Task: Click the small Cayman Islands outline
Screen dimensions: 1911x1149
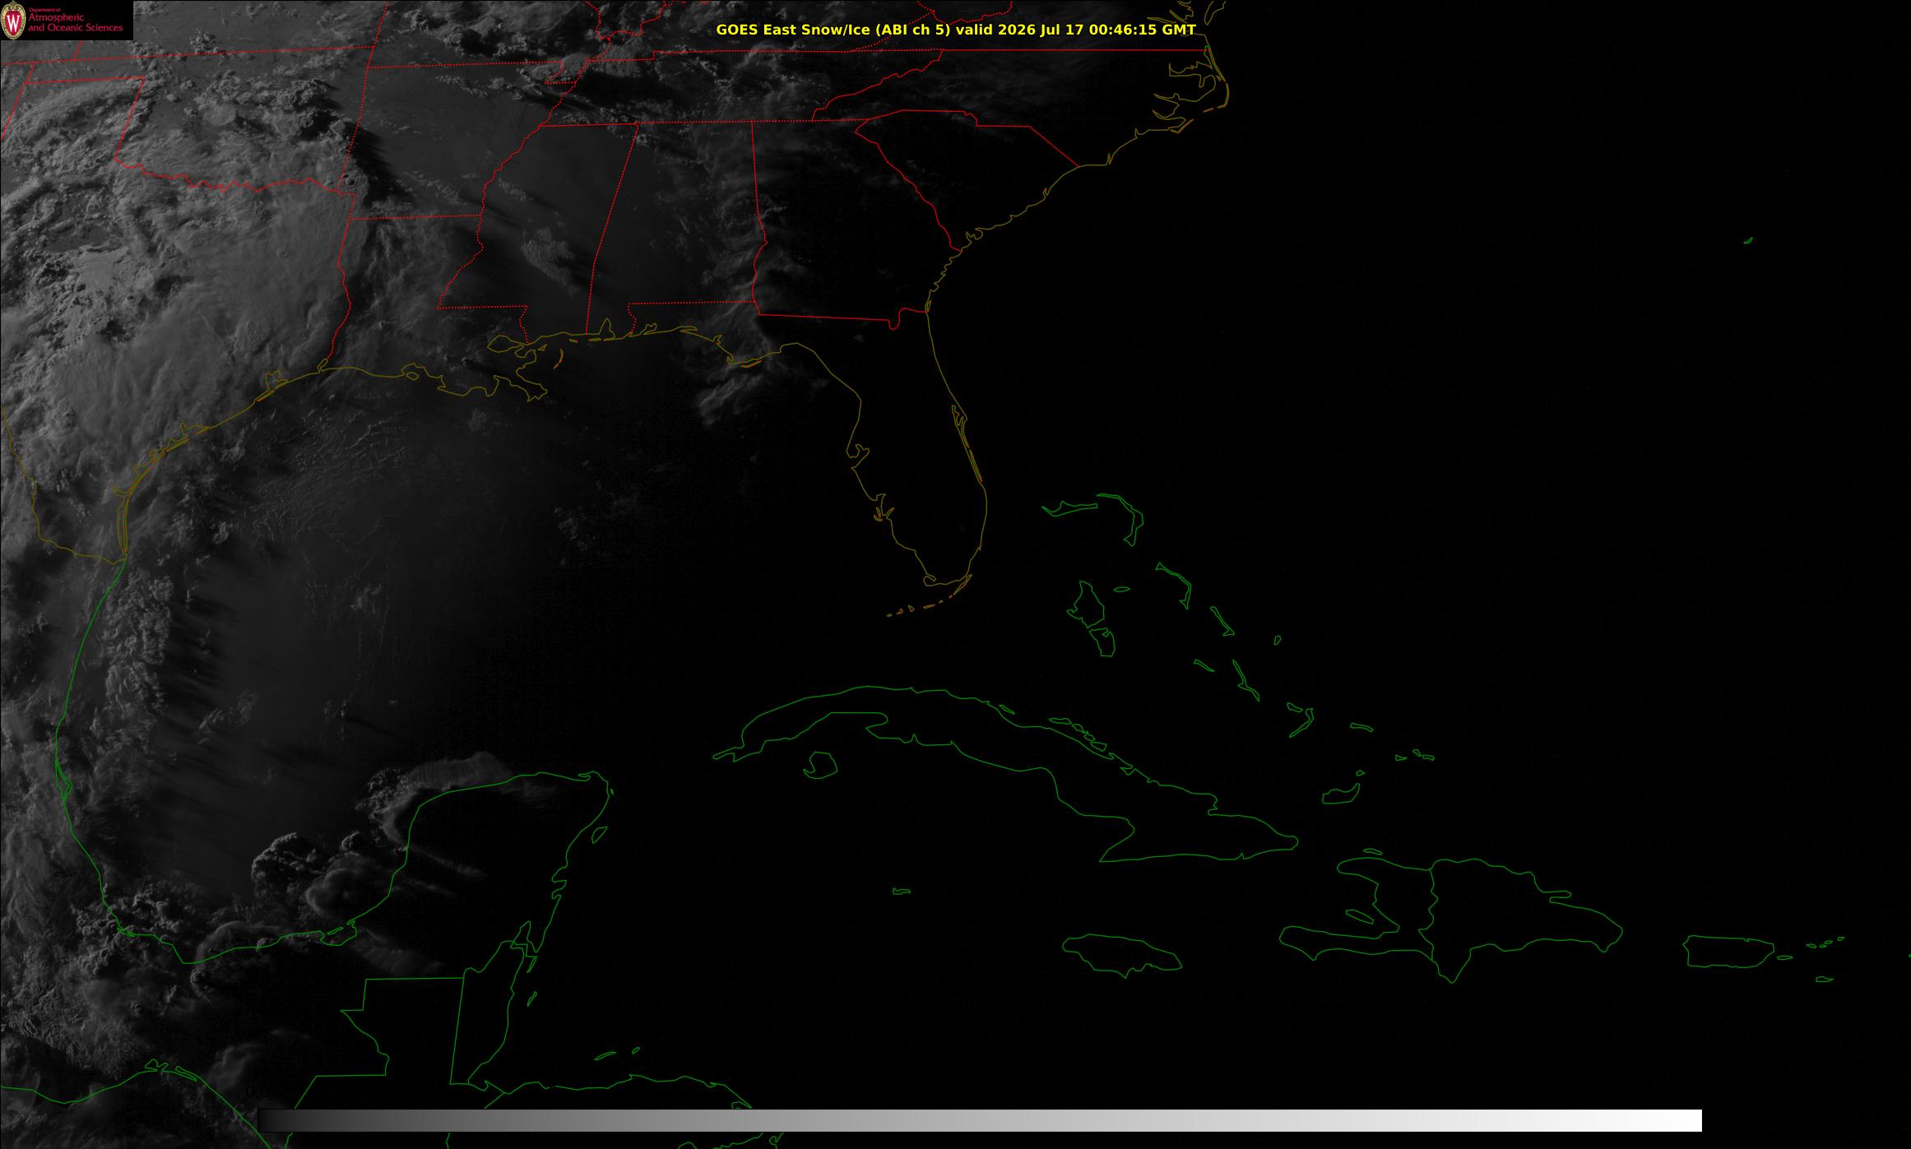Action: click(x=902, y=891)
